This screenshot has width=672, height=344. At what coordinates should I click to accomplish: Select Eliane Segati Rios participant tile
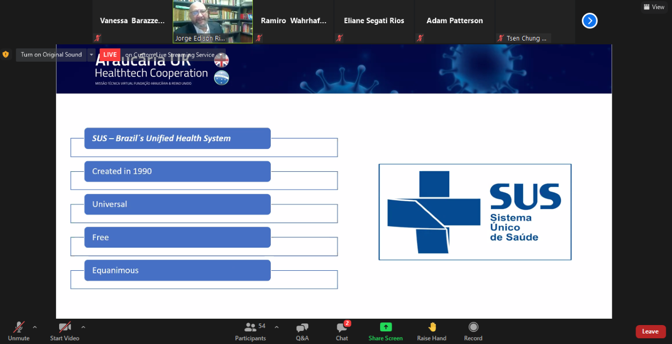[374, 22]
